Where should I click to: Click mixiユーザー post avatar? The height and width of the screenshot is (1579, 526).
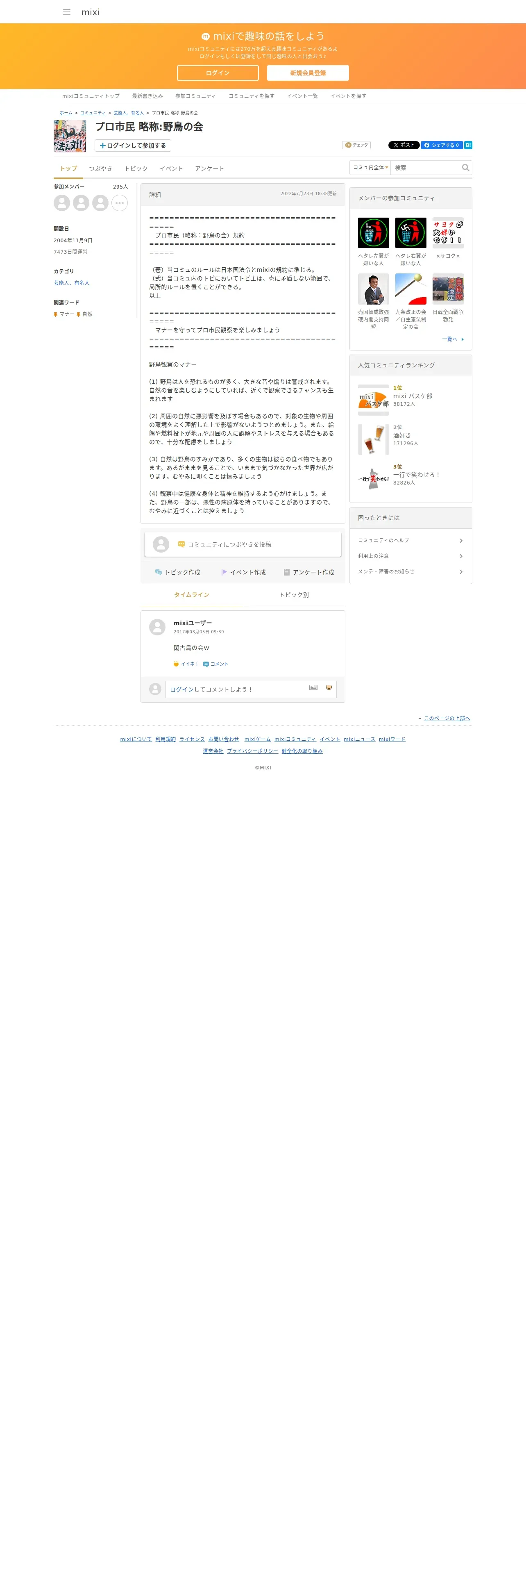click(x=157, y=627)
